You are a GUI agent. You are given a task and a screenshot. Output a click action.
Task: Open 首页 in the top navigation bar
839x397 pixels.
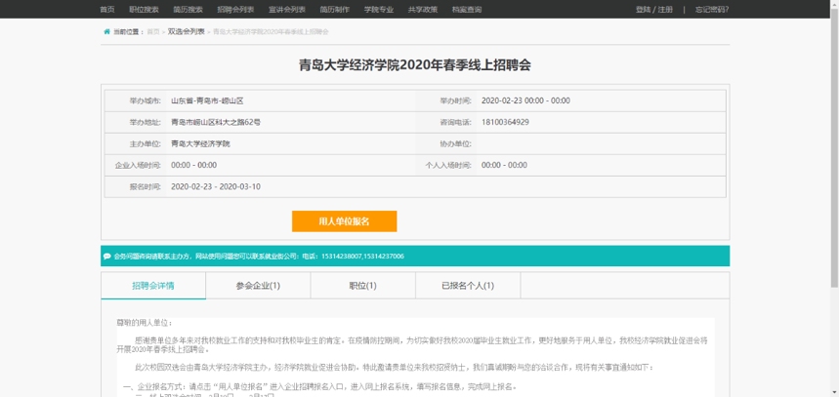coord(107,10)
